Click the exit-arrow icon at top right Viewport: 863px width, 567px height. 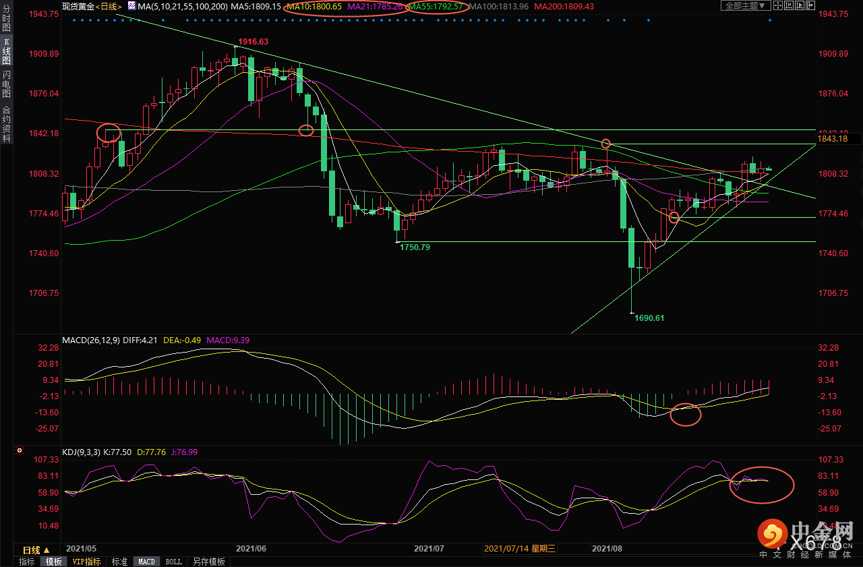coord(810,5)
